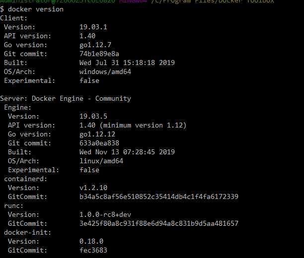Click the engine Go version go1.12.12
The height and width of the screenshot is (258, 304).
point(97,134)
